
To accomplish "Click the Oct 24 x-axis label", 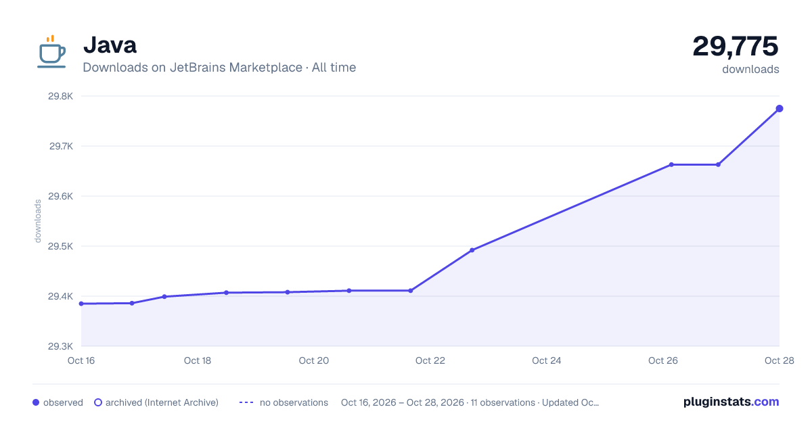I will [547, 360].
